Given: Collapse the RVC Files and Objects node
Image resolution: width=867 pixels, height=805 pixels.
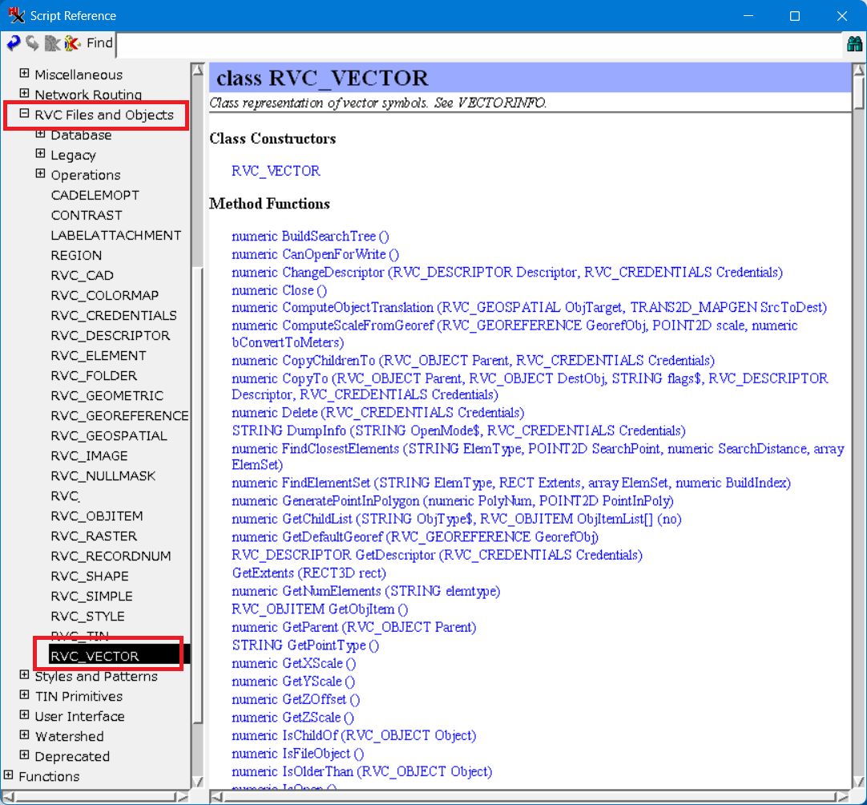Looking at the screenshot, I should pyautogui.click(x=24, y=115).
